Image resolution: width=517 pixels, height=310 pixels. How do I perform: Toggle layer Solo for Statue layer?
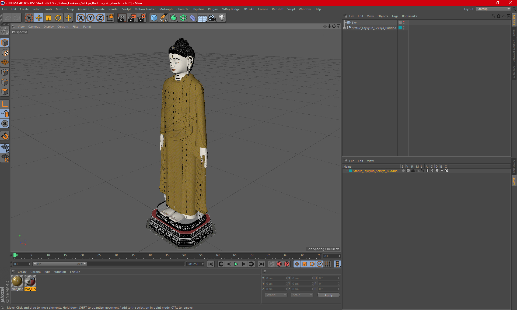pyautogui.click(x=403, y=171)
